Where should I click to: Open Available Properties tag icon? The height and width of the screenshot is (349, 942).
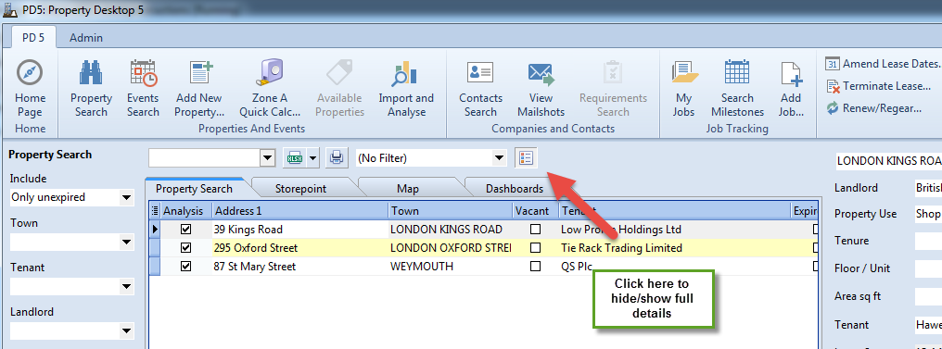[340, 73]
